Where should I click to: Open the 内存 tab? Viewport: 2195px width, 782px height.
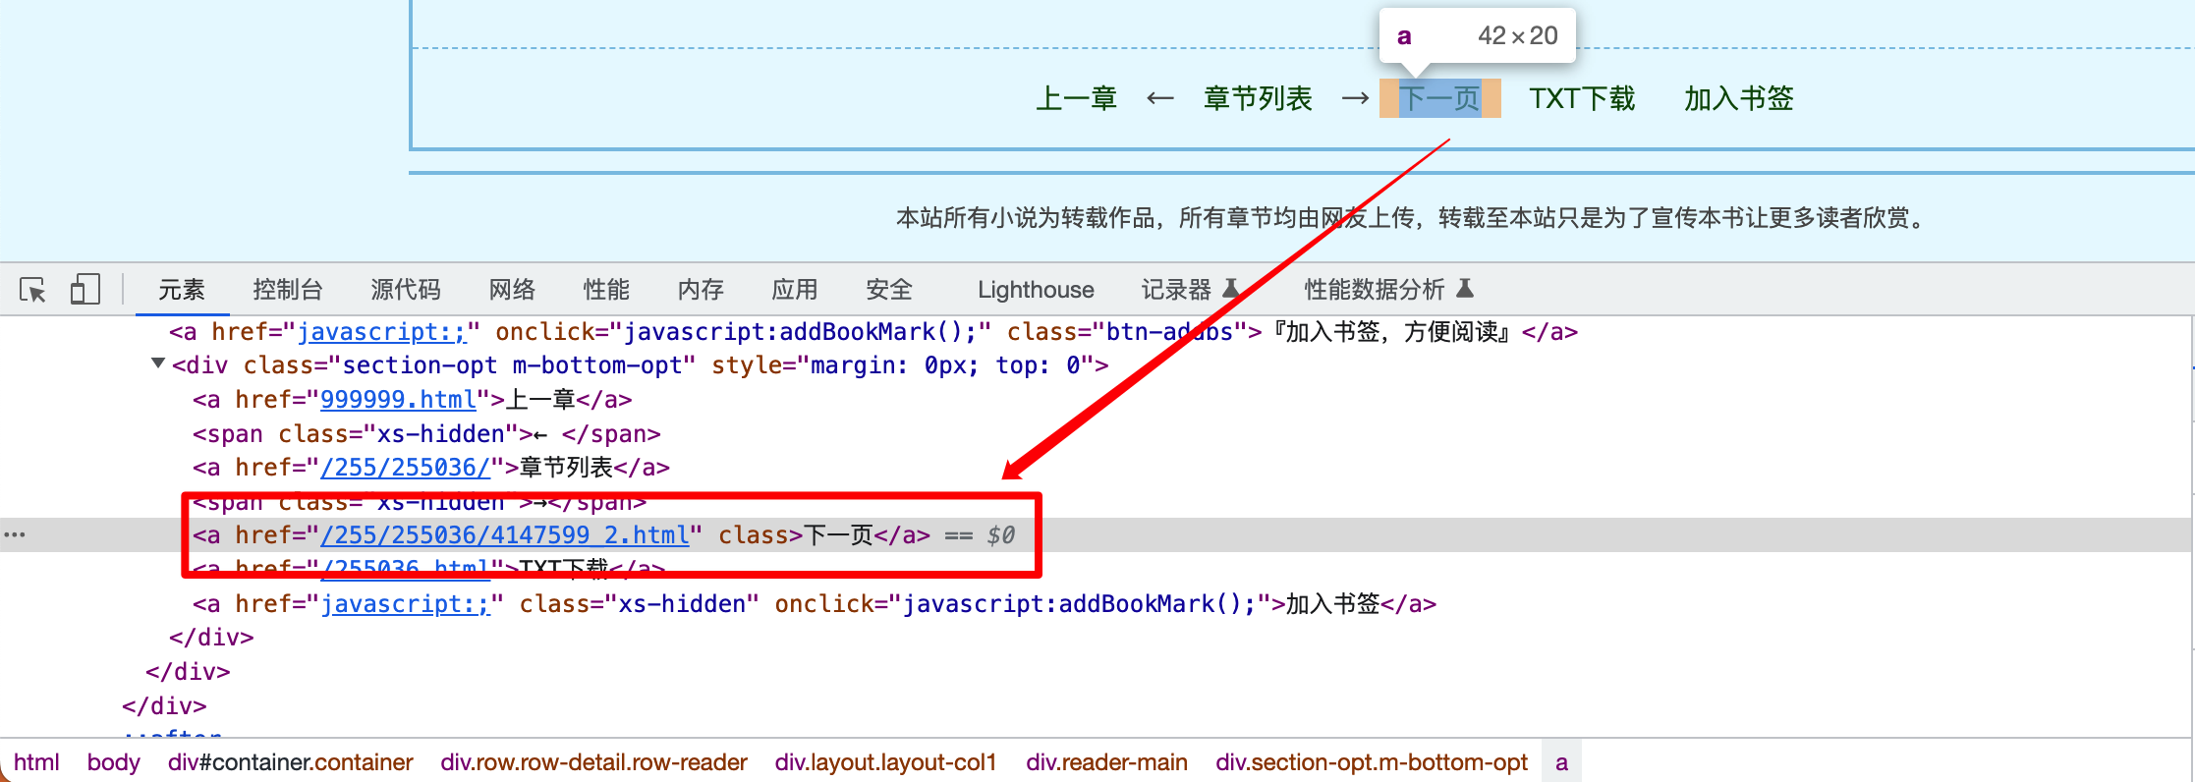(x=701, y=289)
